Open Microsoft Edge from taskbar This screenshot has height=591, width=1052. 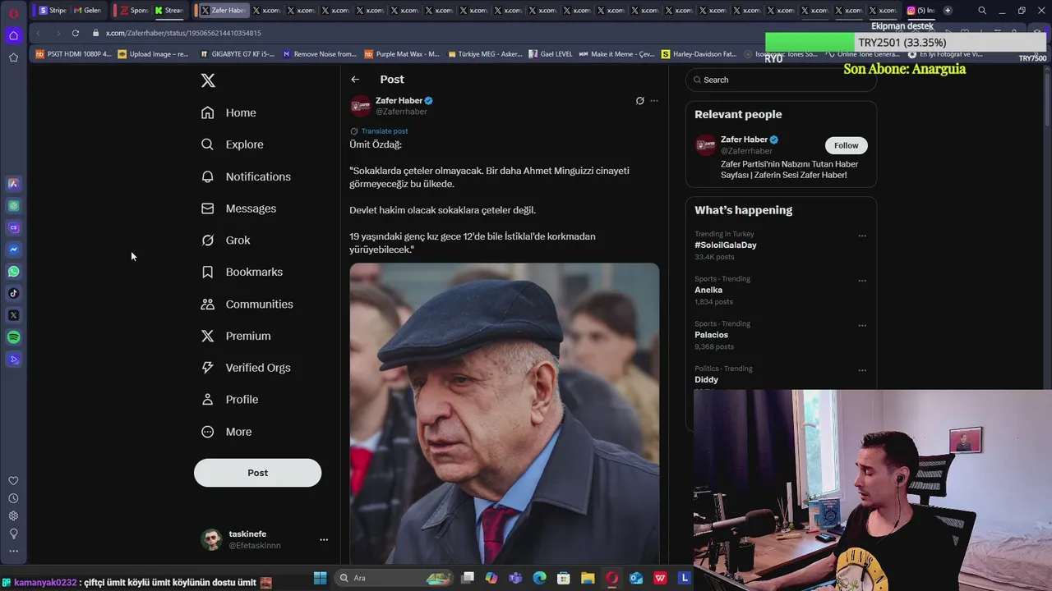click(539, 578)
